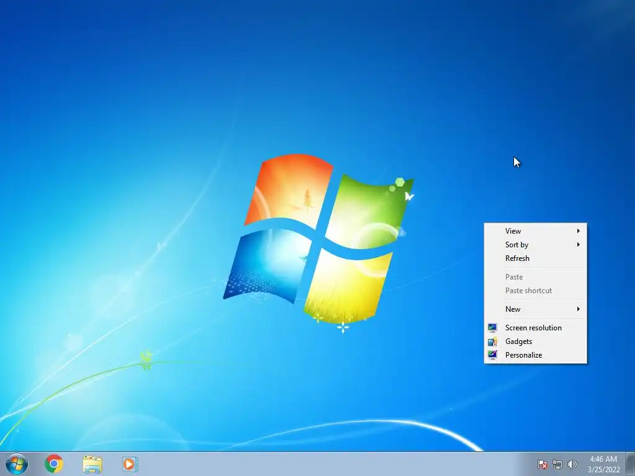This screenshot has height=476, width=635.
Task: Open the Windows Start menu orb
Action: pyautogui.click(x=17, y=464)
